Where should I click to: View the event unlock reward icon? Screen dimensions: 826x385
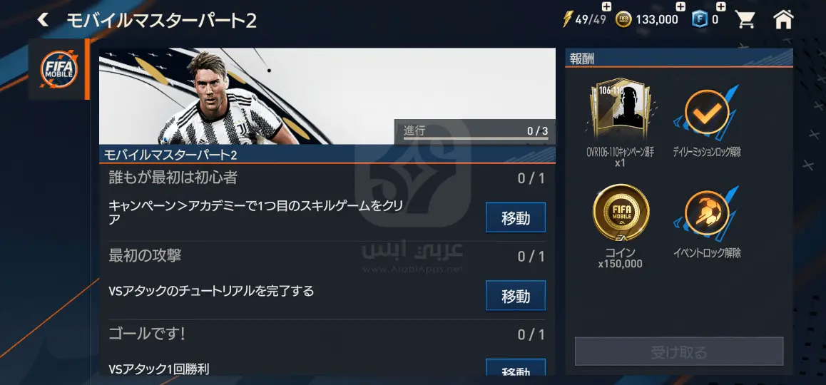pyautogui.click(x=706, y=213)
